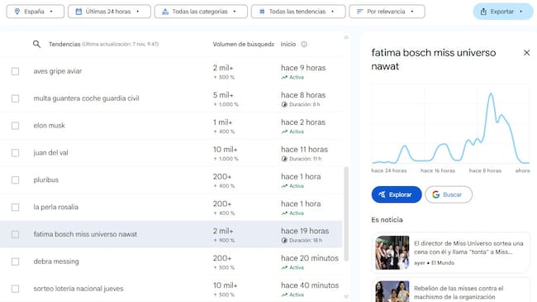This screenshot has height=302, width=537.
Task: Click the explore icon on the Explorar button
Action: (382, 194)
